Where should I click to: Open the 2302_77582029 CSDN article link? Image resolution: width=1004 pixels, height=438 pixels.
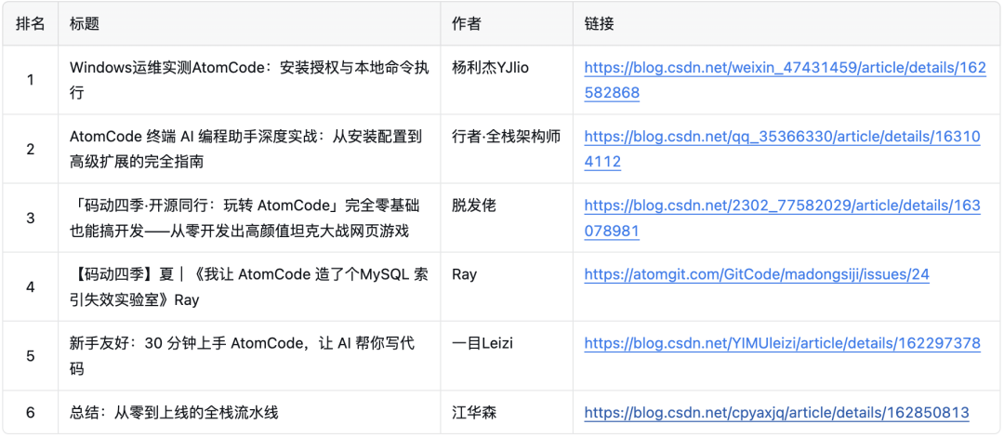782,219
